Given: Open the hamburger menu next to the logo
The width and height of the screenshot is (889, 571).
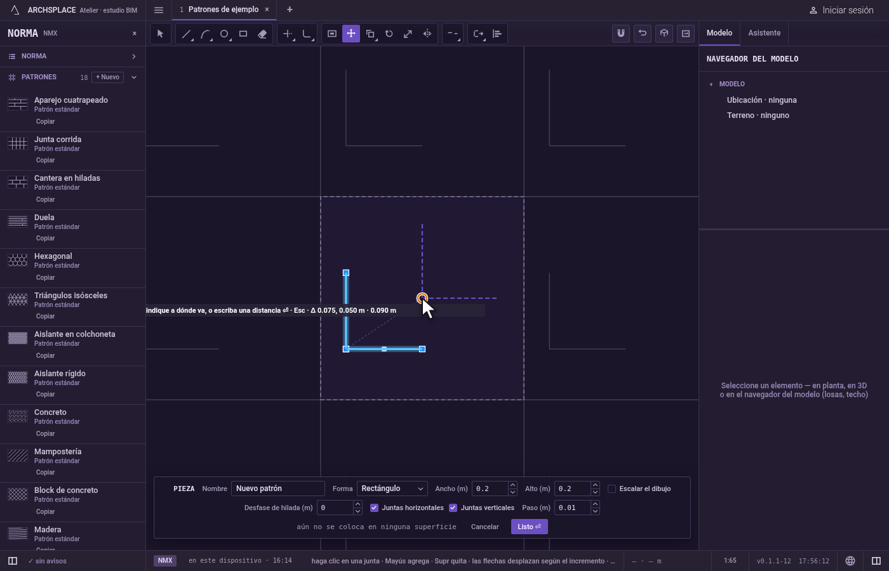Looking at the screenshot, I should coord(159,10).
